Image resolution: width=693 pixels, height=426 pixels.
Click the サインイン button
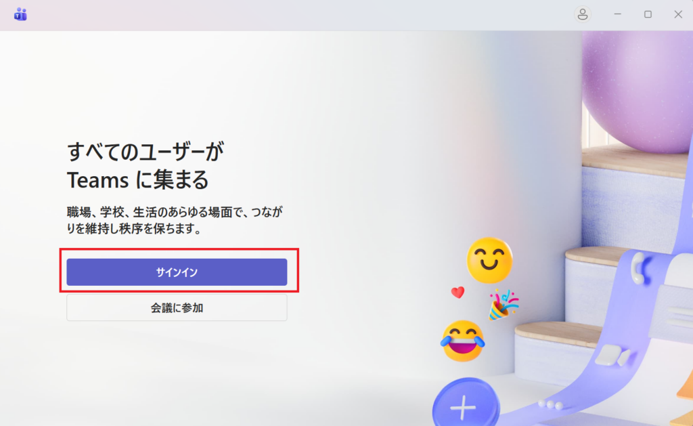177,272
